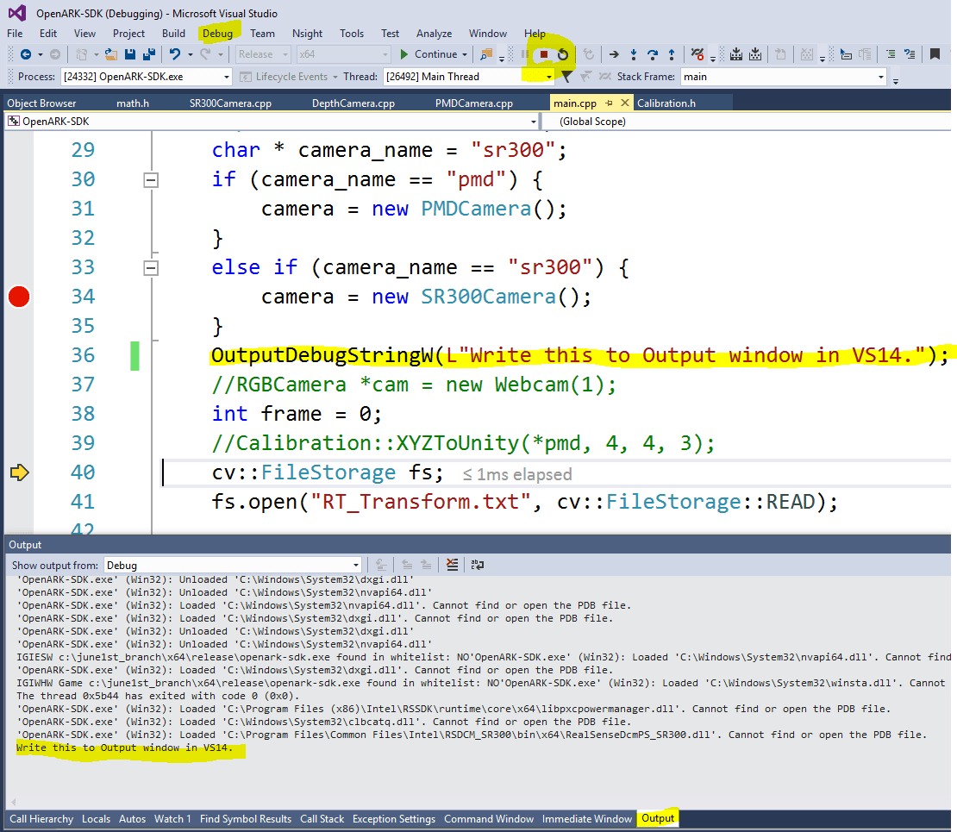957x832 pixels.
Task: Switch to the Object Browser tab
Action: (41, 103)
